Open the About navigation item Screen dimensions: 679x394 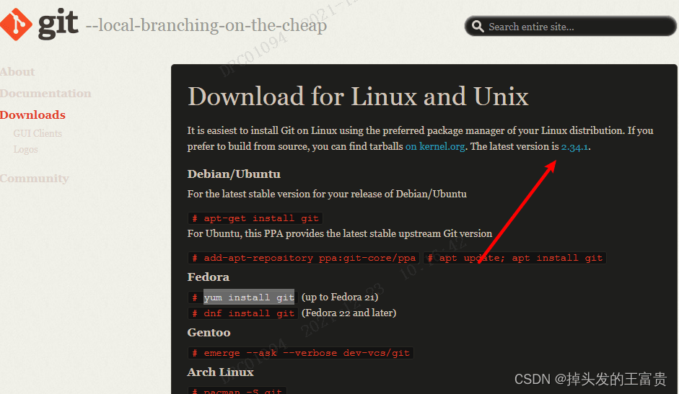[x=17, y=72]
